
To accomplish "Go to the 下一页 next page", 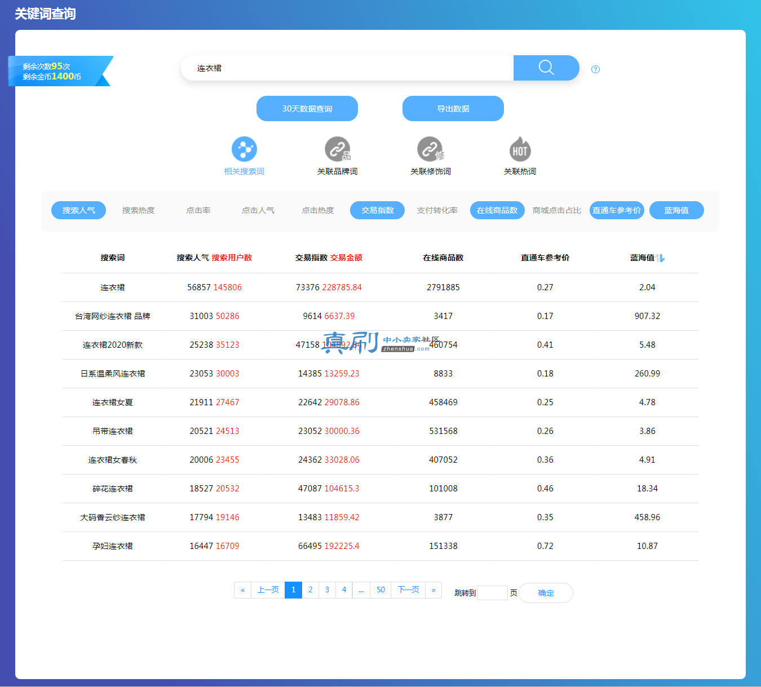I will (408, 590).
